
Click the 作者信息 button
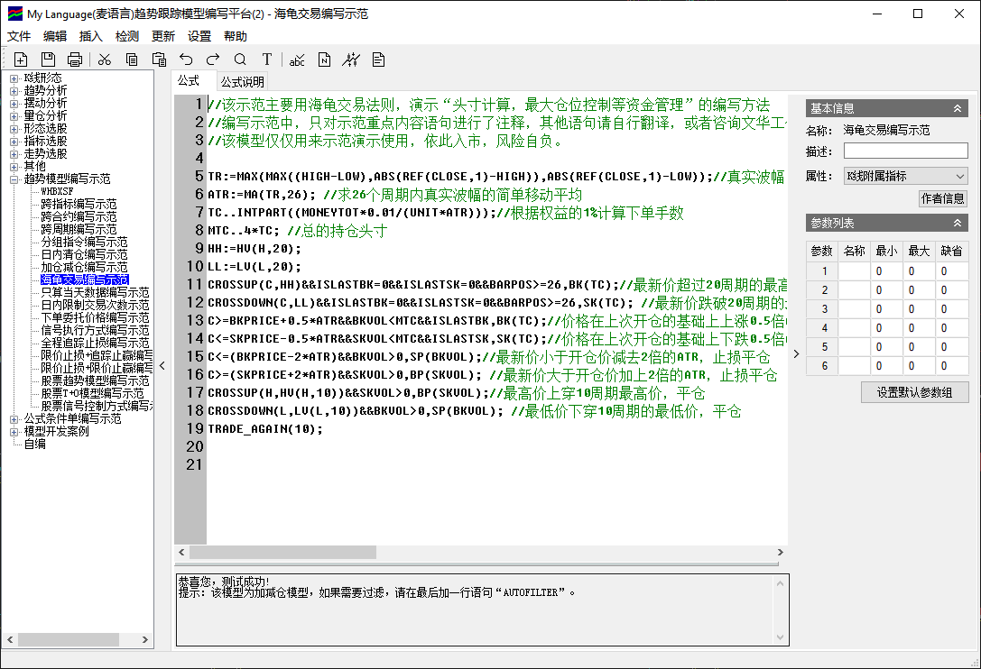pyautogui.click(x=942, y=198)
